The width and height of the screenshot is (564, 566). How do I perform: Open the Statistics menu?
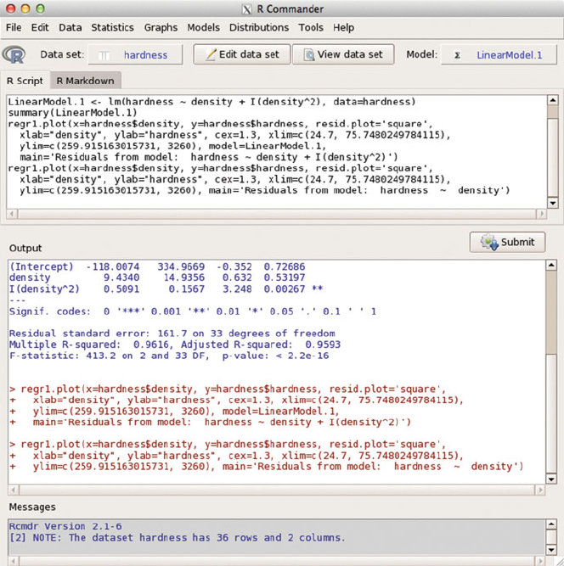pyautogui.click(x=112, y=27)
